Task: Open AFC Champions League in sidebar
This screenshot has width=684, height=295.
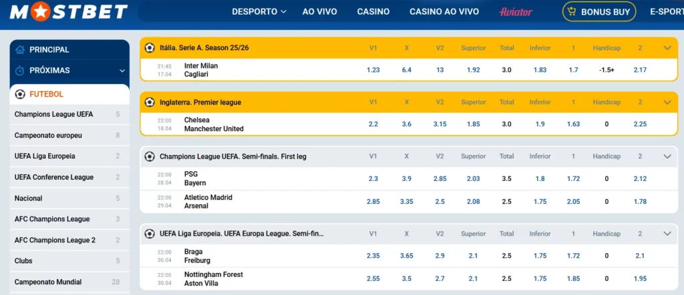Action: click(69, 219)
